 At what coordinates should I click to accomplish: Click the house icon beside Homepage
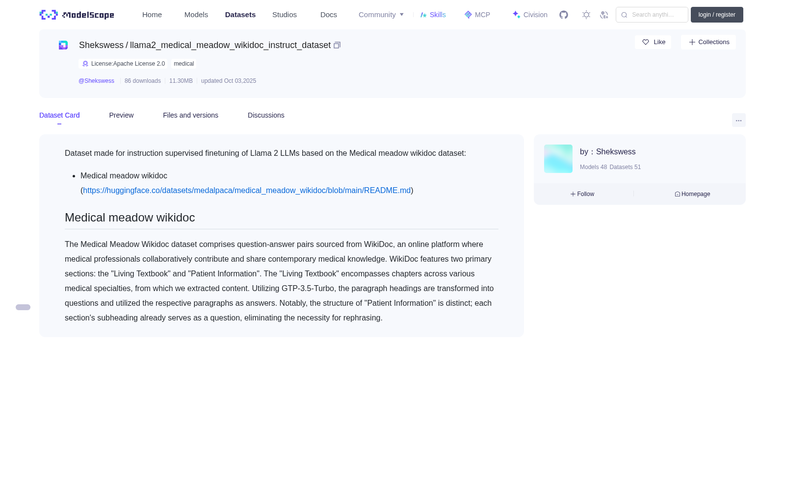(678, 194)
